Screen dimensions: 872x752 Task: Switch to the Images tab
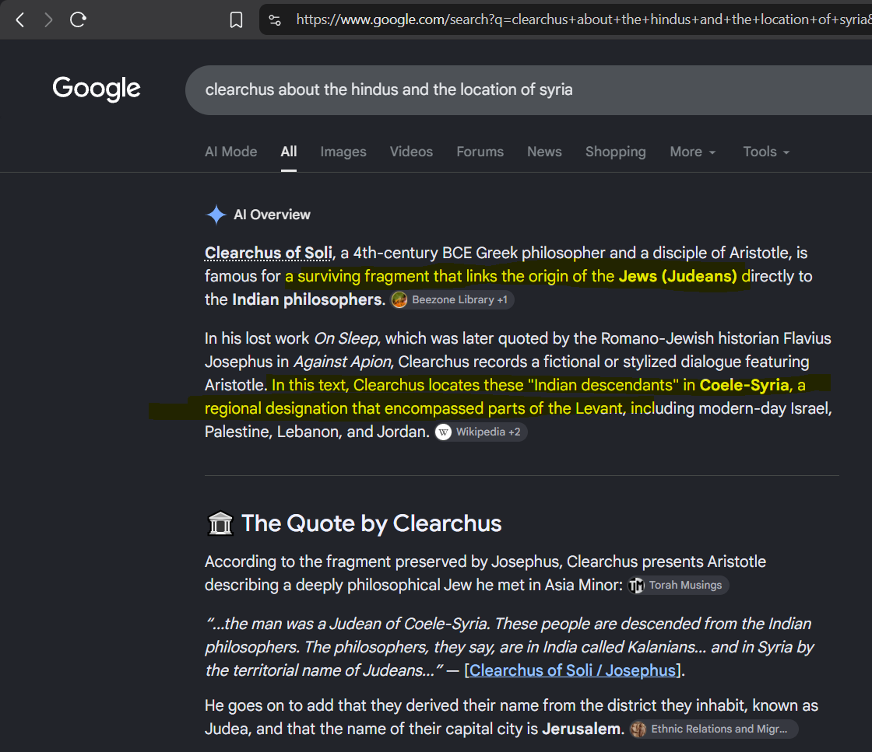pos(343,152)
